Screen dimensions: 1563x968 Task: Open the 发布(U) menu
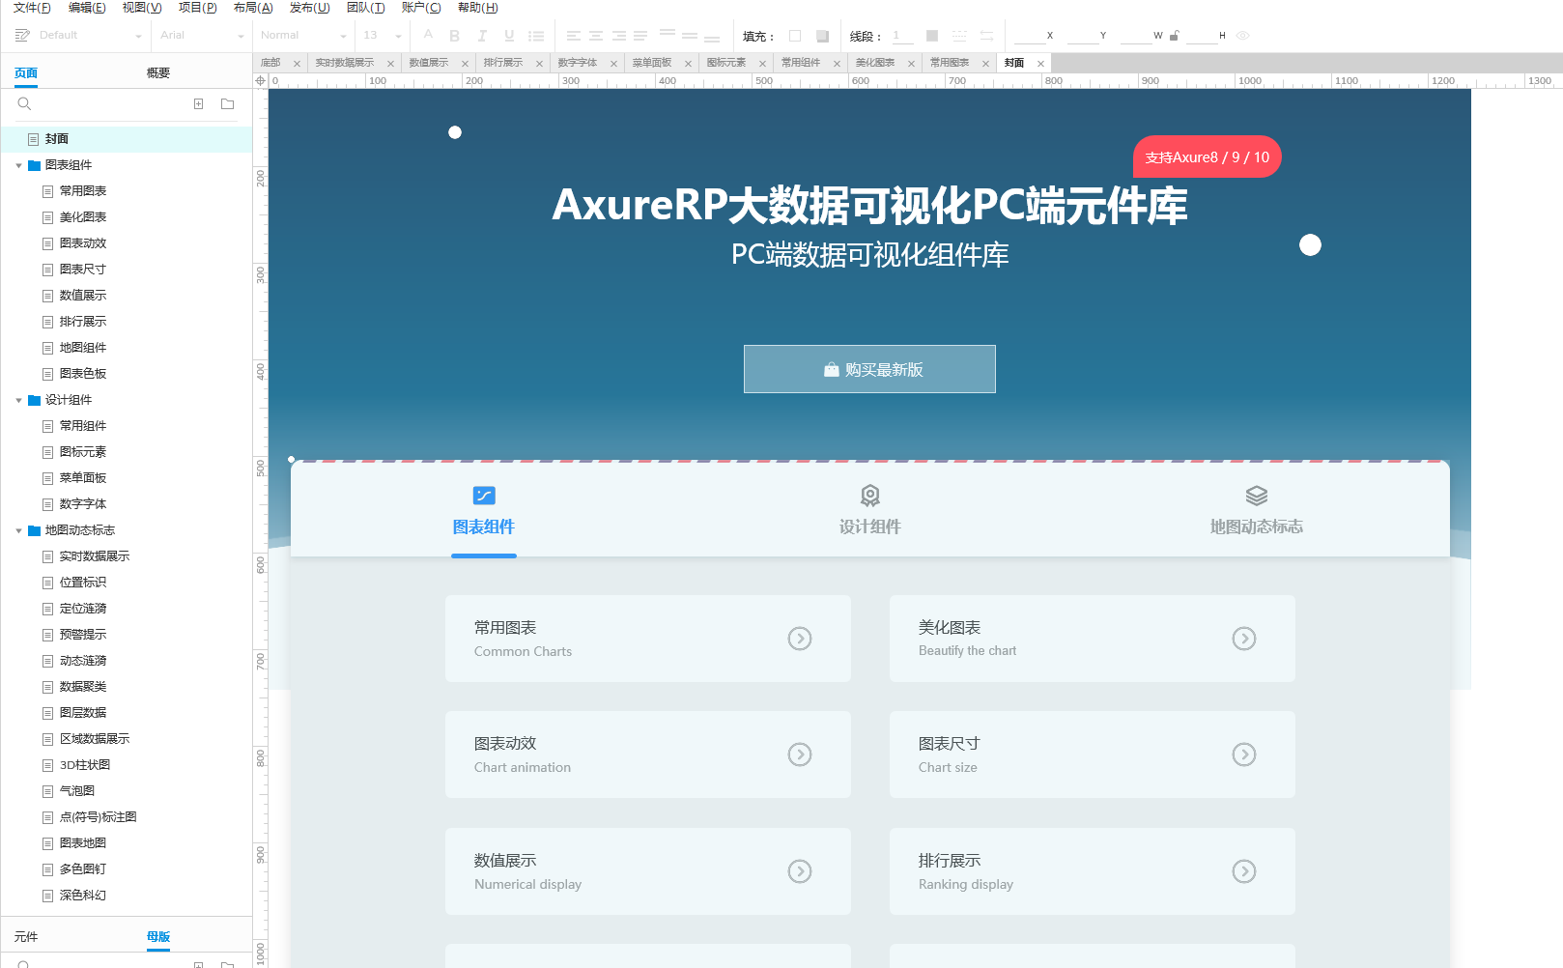tap(309, 8)
